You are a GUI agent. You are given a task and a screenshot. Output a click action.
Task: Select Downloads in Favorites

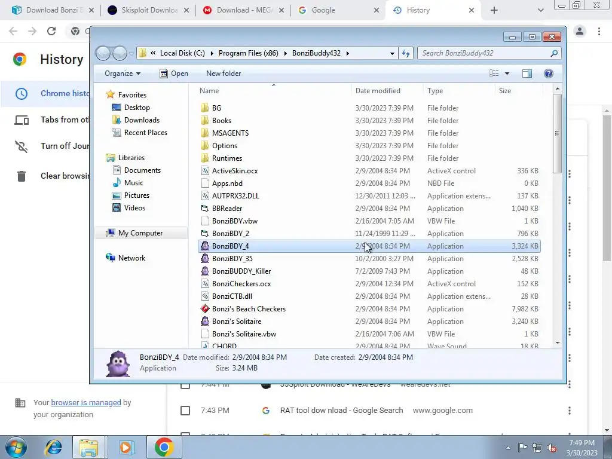tap(142, 120)
